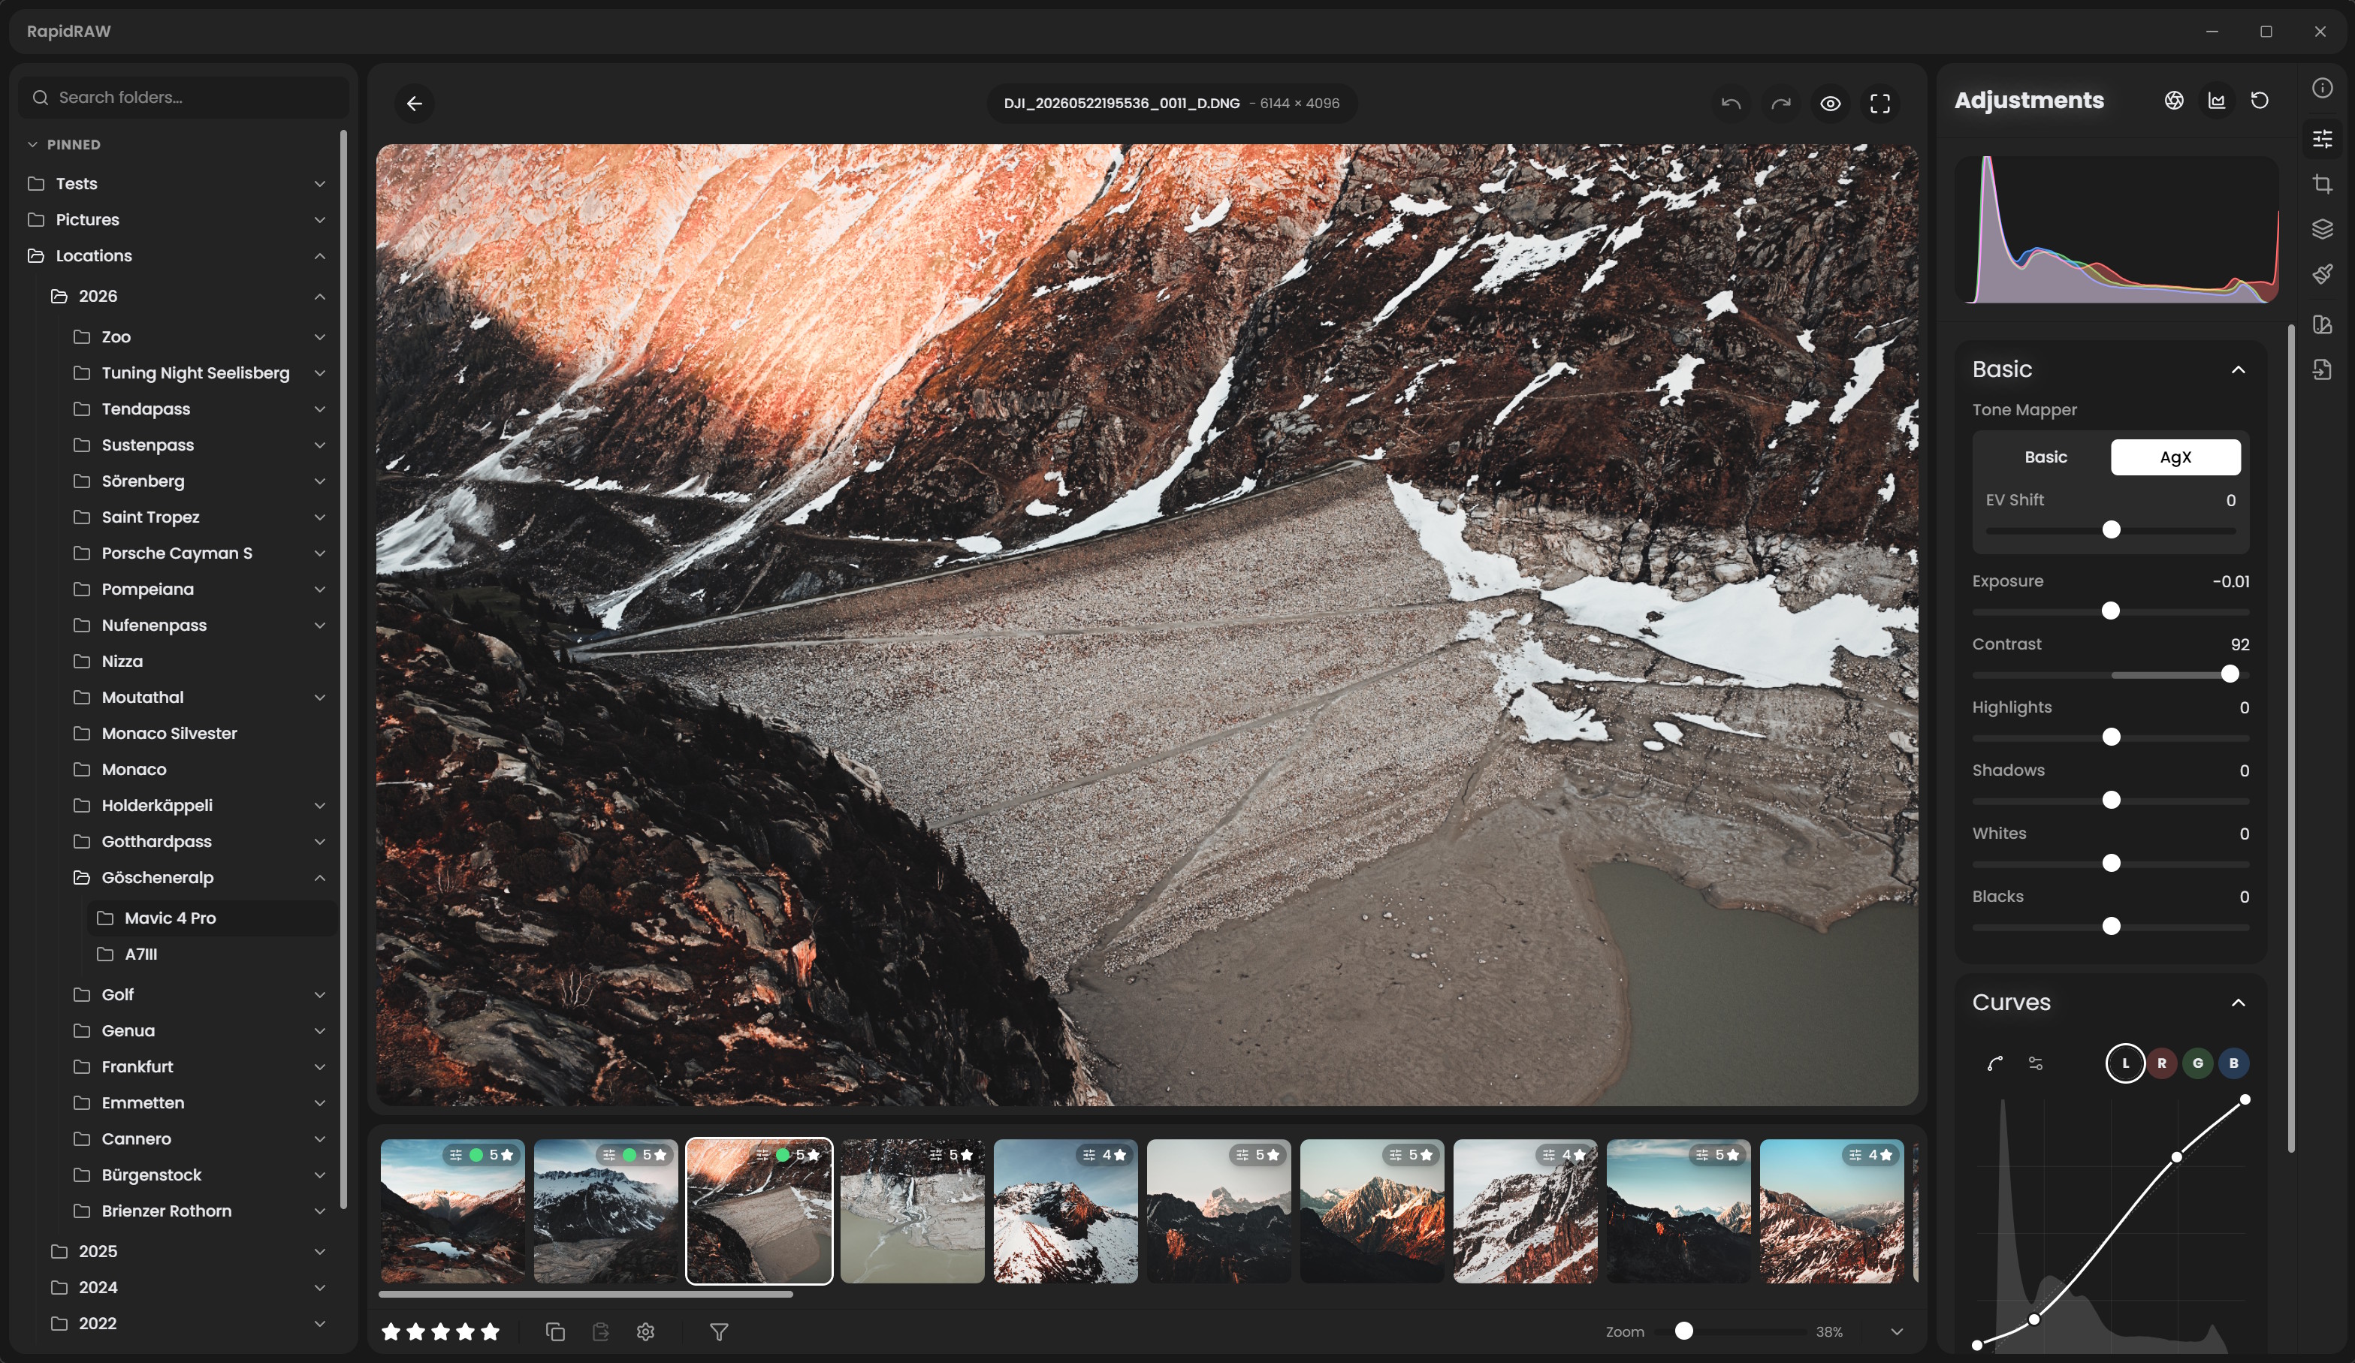Collapse the bottom filmstrip chevron

(1896, 1331)
